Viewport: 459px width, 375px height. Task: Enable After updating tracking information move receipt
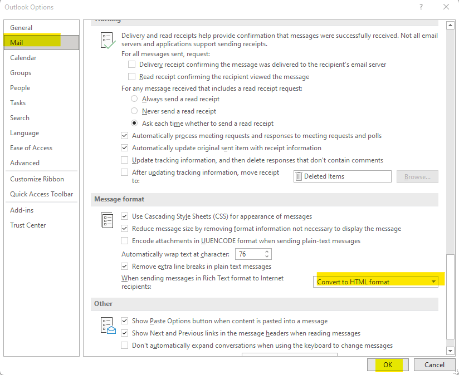[124, 172]
